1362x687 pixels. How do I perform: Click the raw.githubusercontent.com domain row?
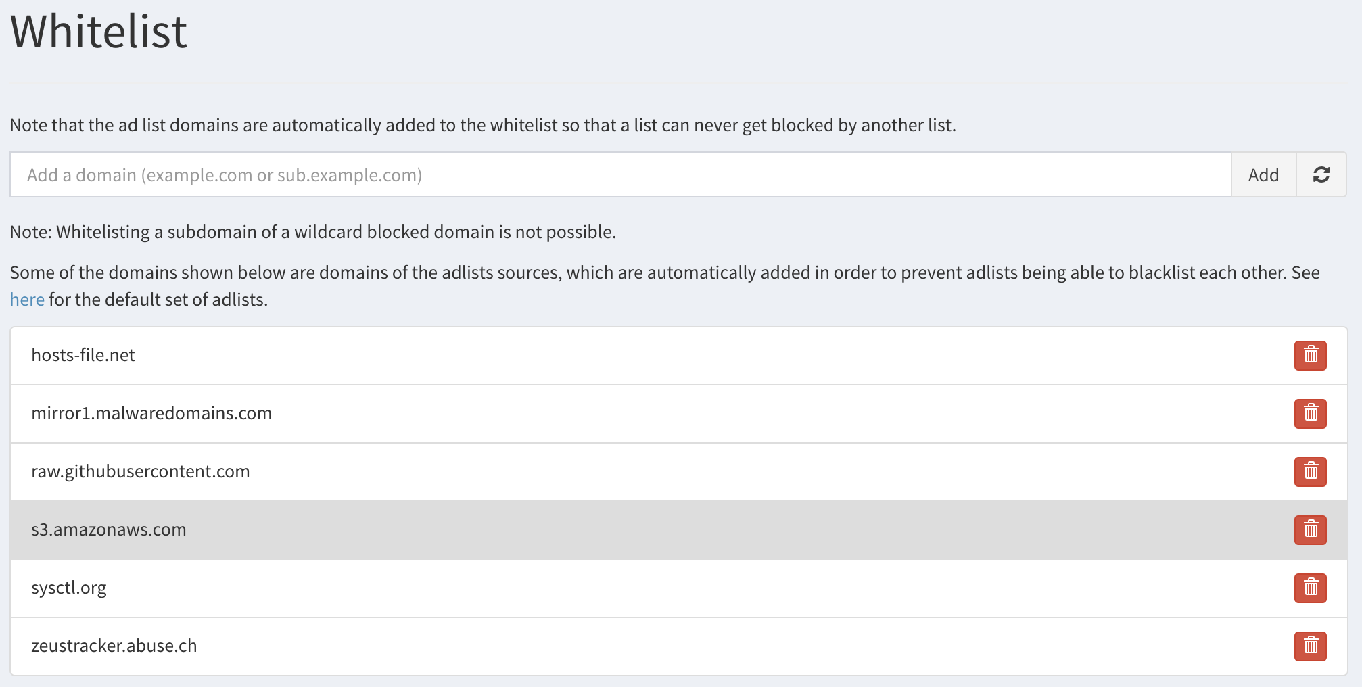[x=141, y=472]
